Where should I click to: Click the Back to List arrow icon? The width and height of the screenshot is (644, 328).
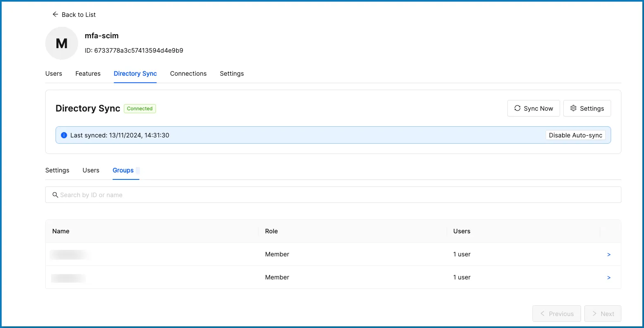(x=56, y=14)
